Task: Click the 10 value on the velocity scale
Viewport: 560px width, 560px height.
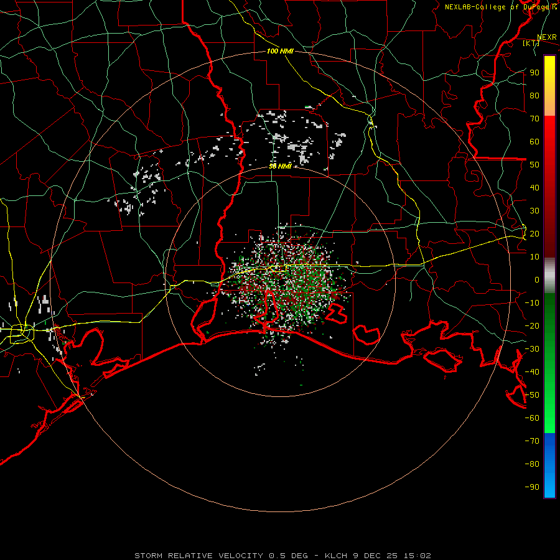Action: click(534, 257)
